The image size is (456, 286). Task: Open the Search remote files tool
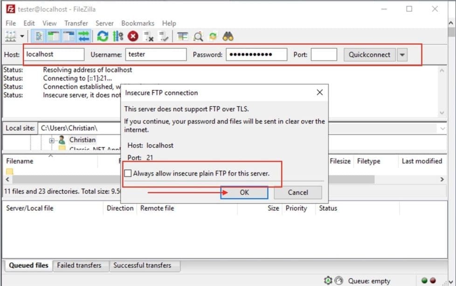[x=198, y=36]
